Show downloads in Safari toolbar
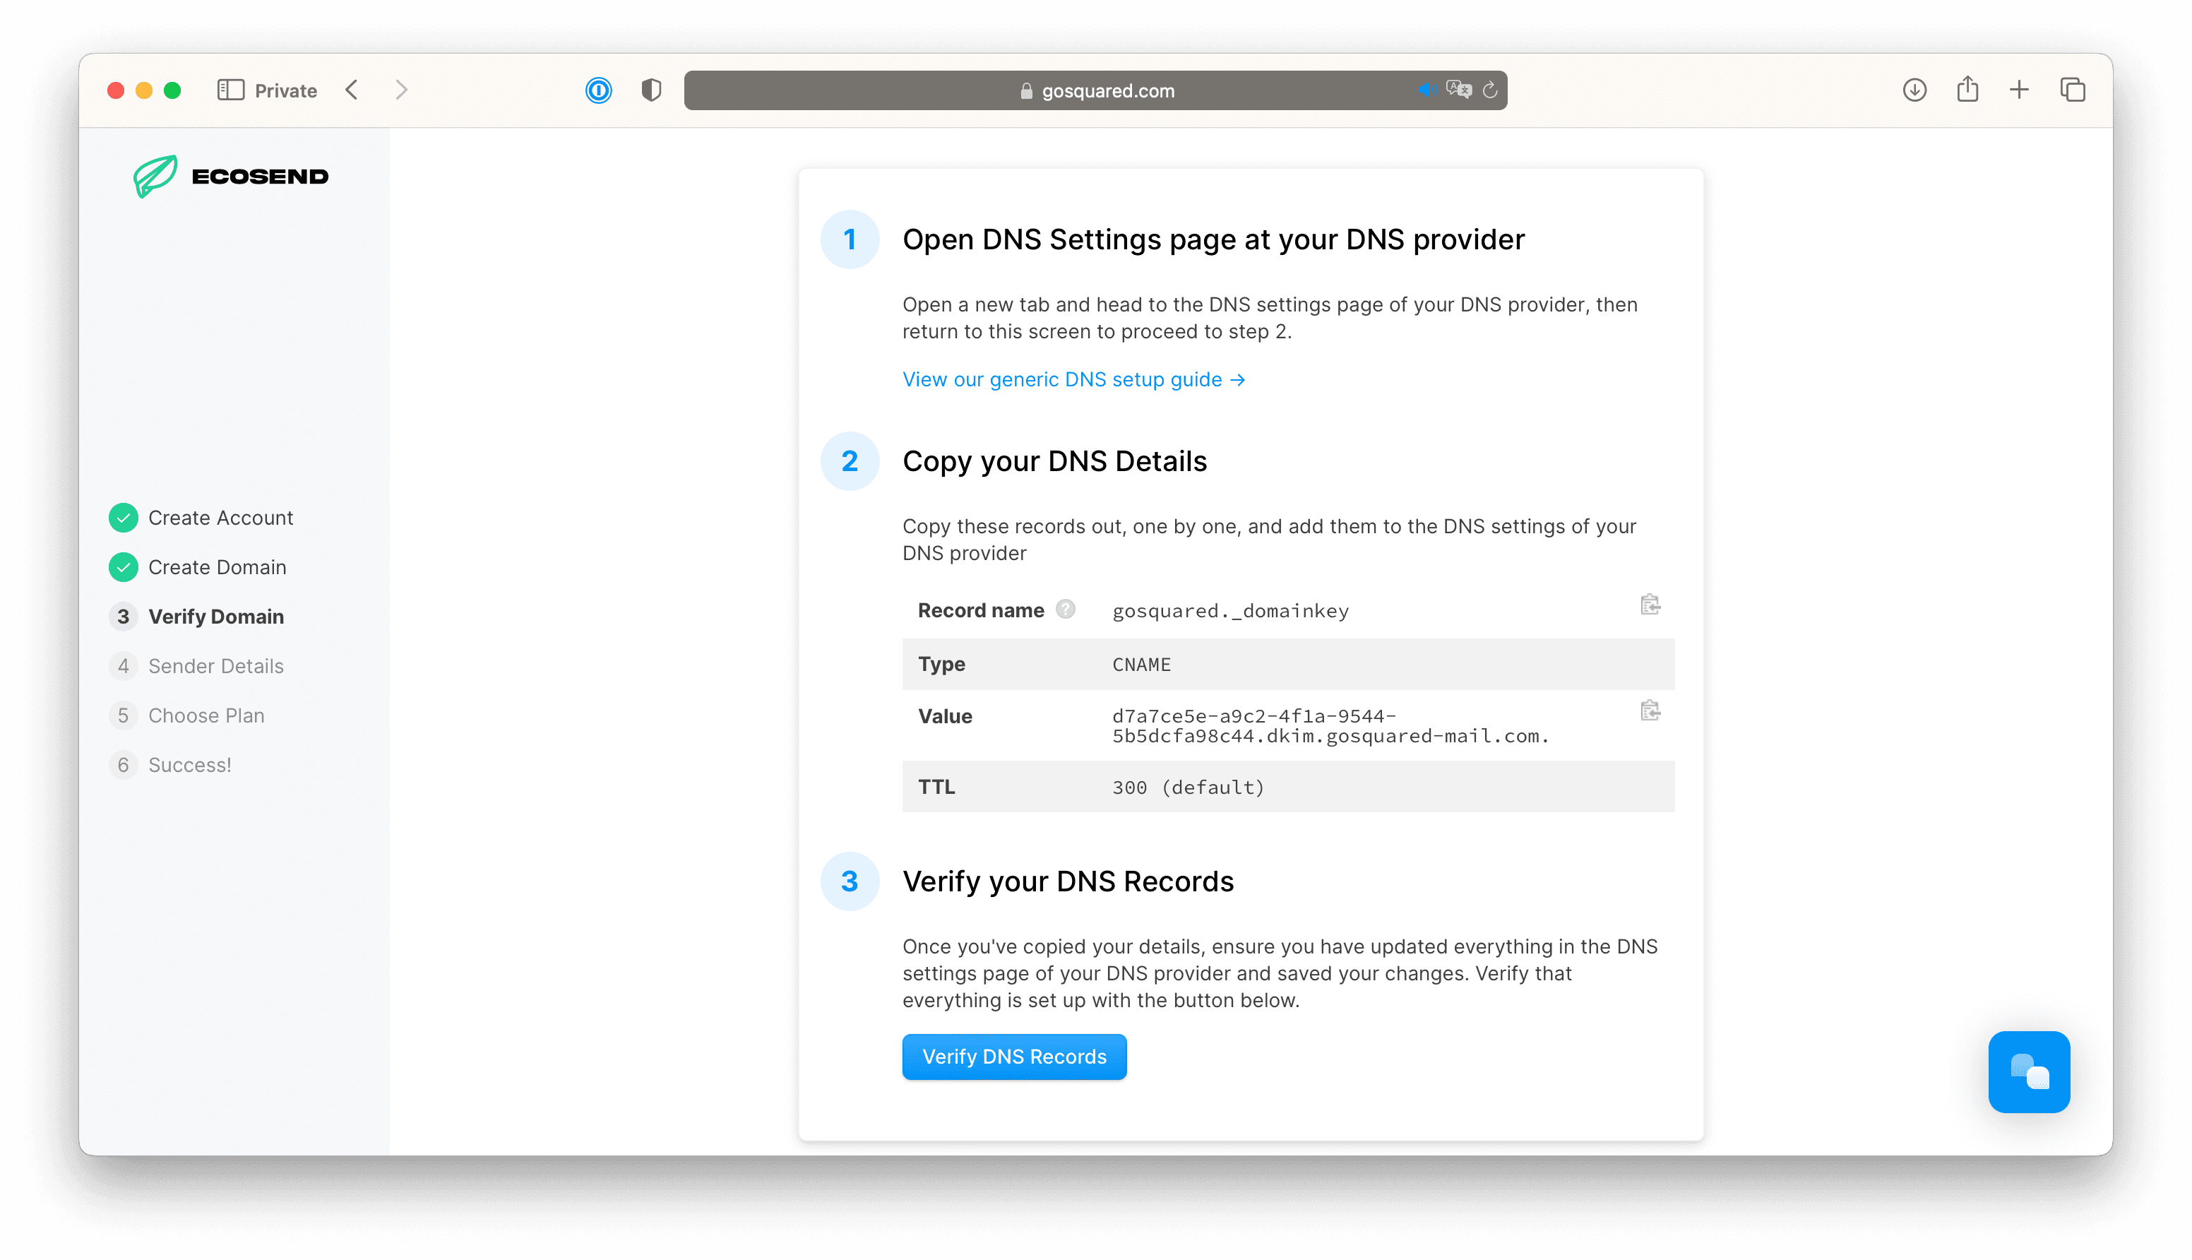 (1914, 90)
